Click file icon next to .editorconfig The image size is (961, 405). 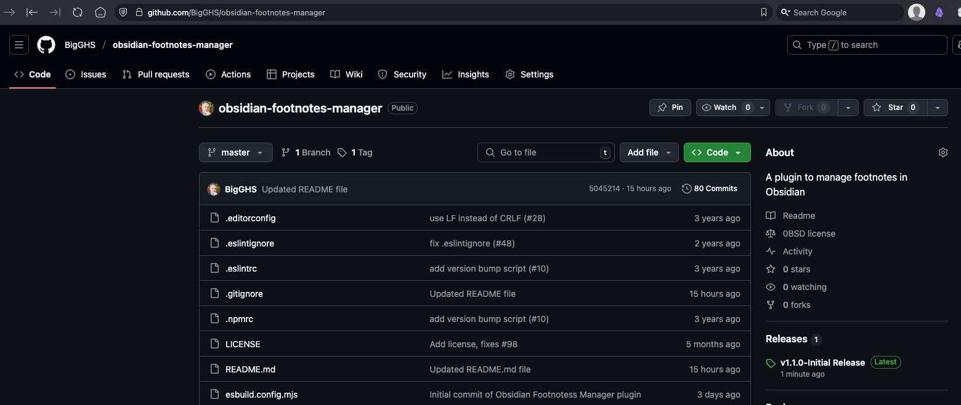tap(214, 218)
